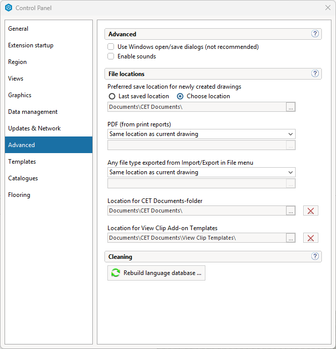Select the Choose location radio button

[x=180, y=96]
